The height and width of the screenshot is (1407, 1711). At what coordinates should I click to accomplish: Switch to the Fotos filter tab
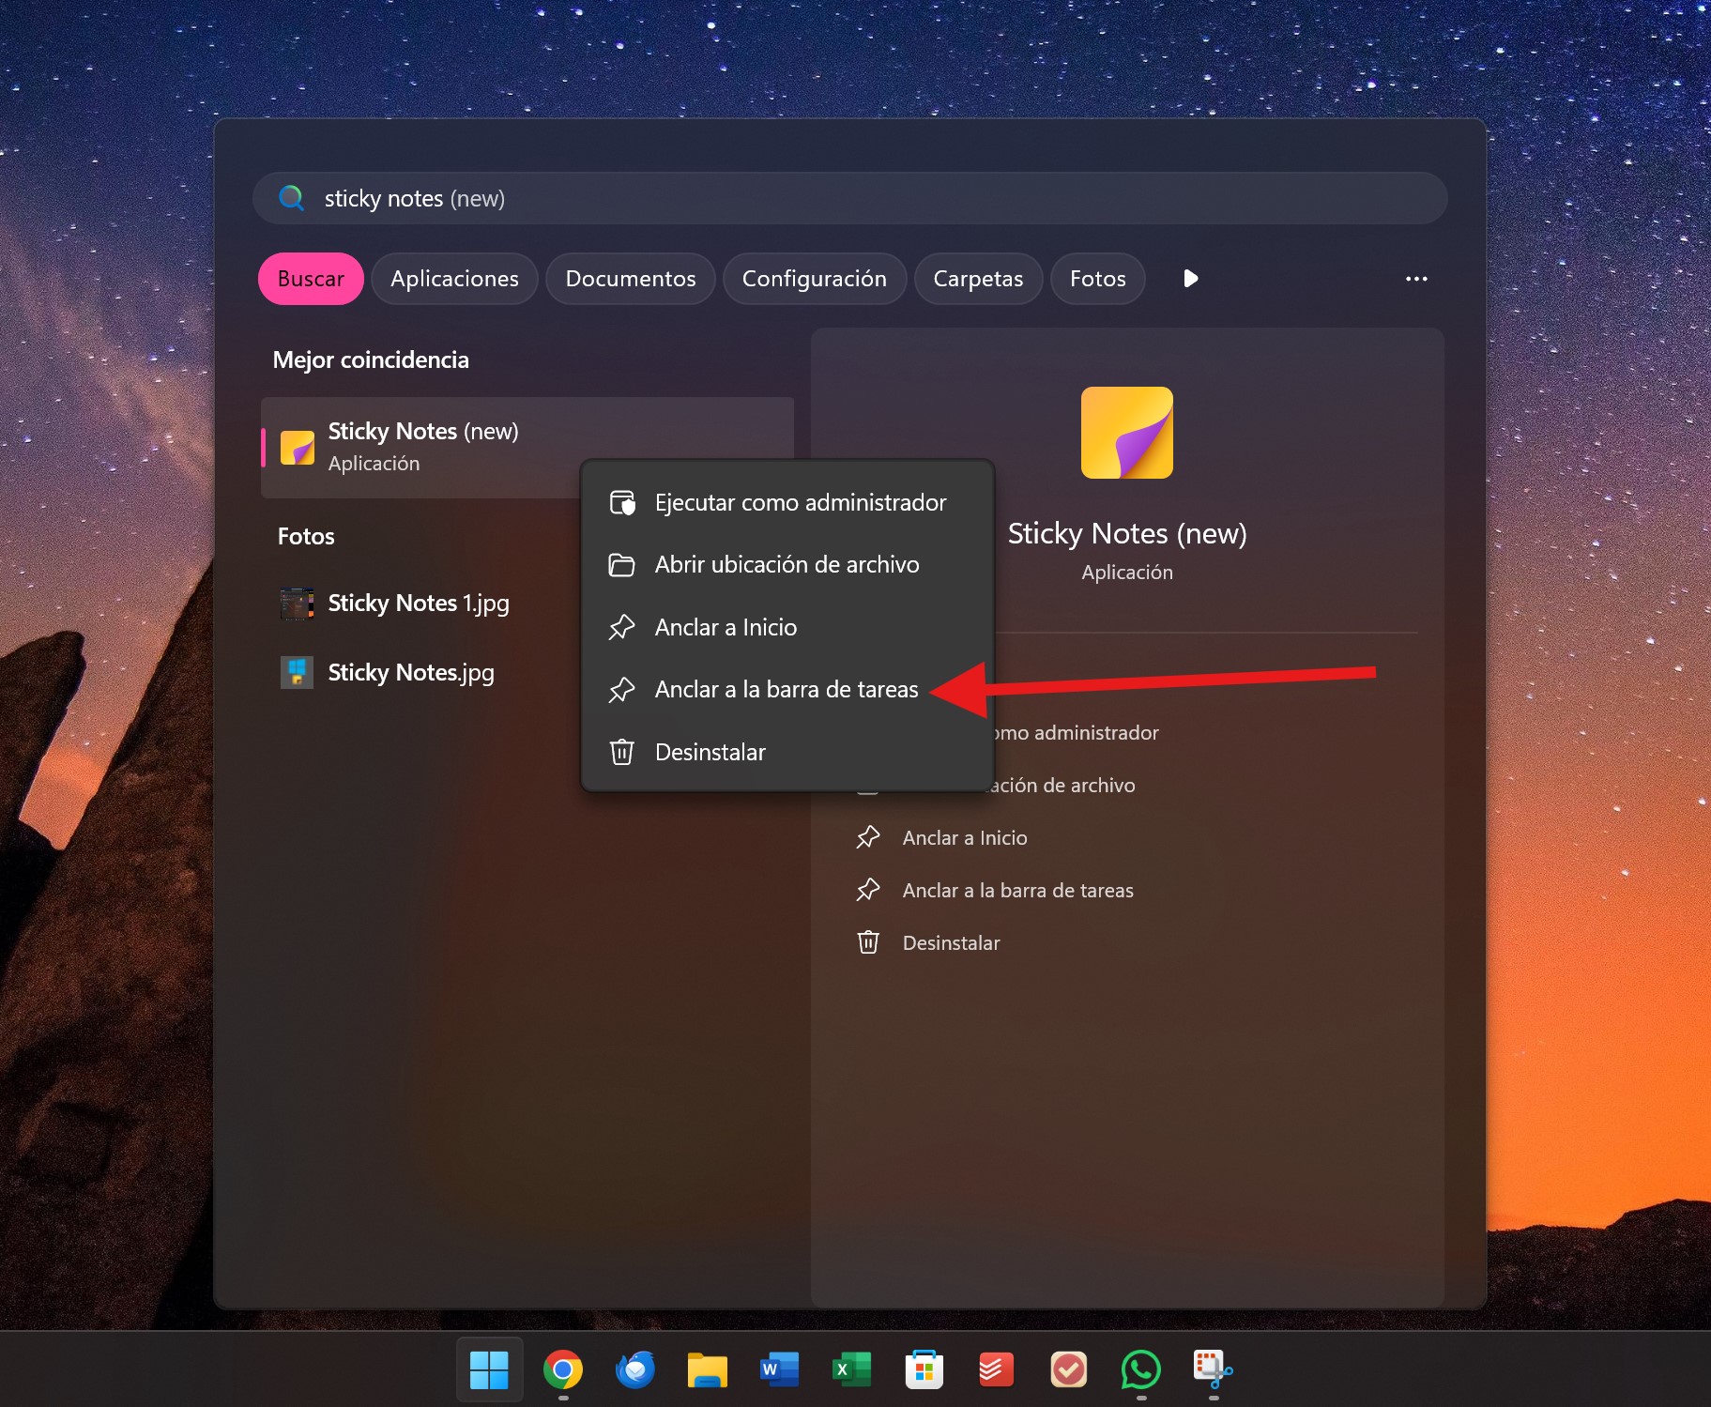[x=1097, y=279]
